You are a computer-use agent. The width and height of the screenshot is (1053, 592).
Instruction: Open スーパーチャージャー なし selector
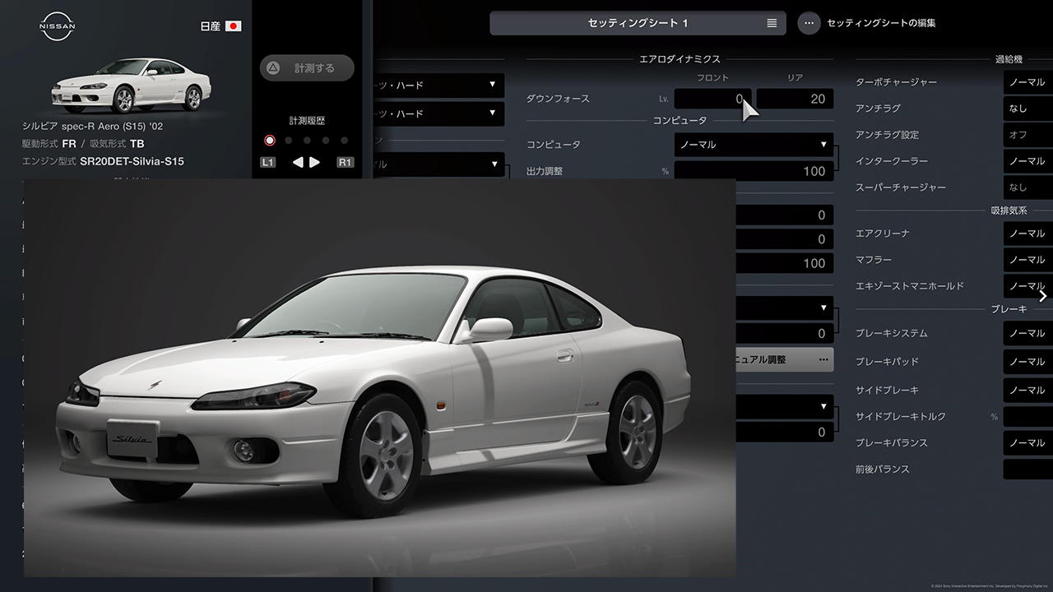1027,187
